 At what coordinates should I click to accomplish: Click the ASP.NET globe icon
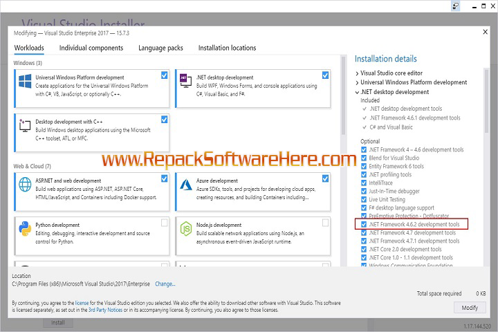[25, 184]
